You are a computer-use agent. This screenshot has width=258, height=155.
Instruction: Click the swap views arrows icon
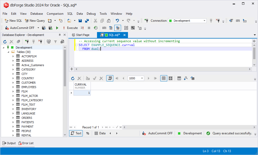click(x=88, y=133)
